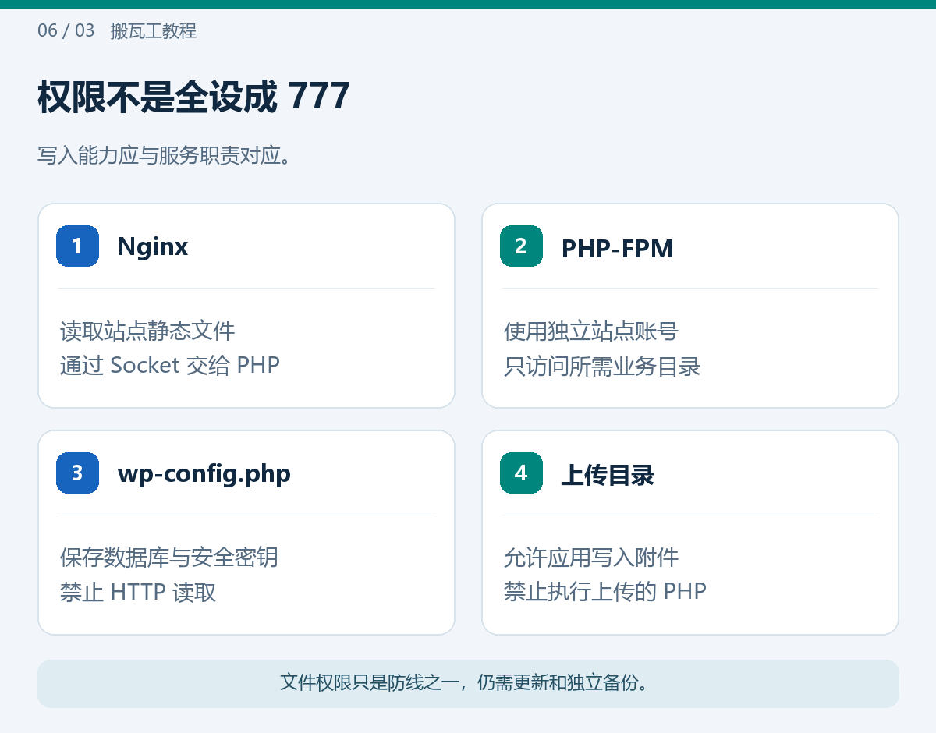
Task: Click the number 4 badge beside 上传目录
Action: click(521, 473)
